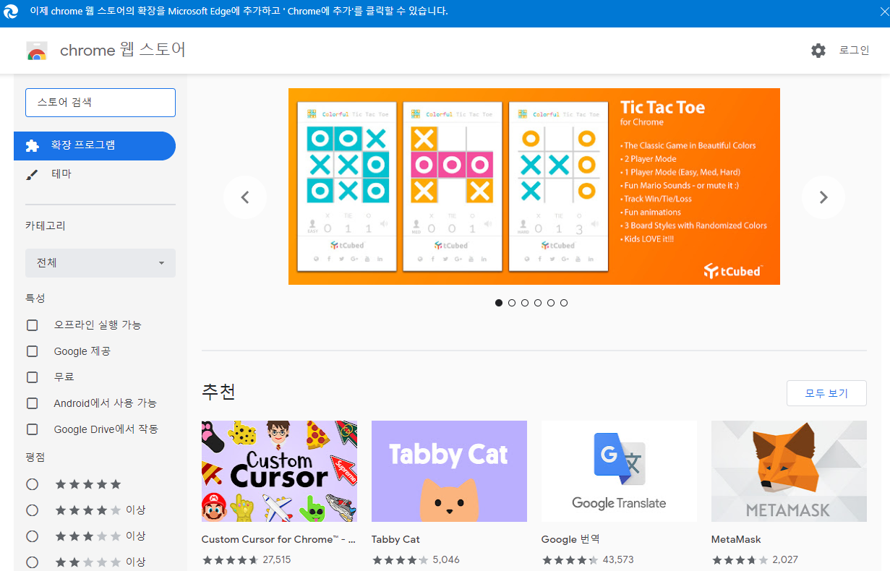890x571 pixels.
Task: Enable the 오프라인 실행 가능 checkbox
Action: click(32, 325)
